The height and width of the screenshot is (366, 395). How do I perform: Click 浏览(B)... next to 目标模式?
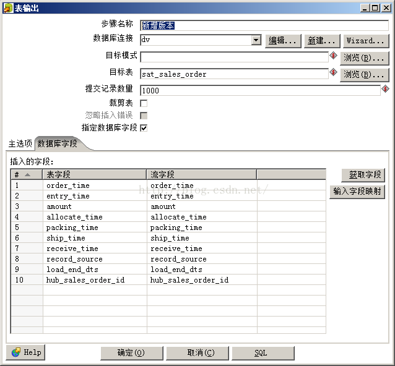[364, 58]
